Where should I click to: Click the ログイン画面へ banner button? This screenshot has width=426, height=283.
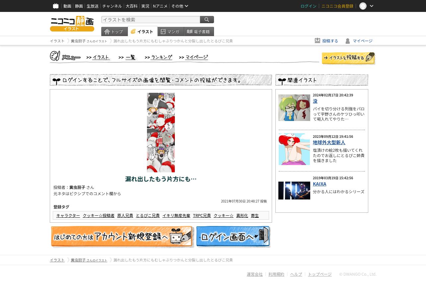point(233,237)
